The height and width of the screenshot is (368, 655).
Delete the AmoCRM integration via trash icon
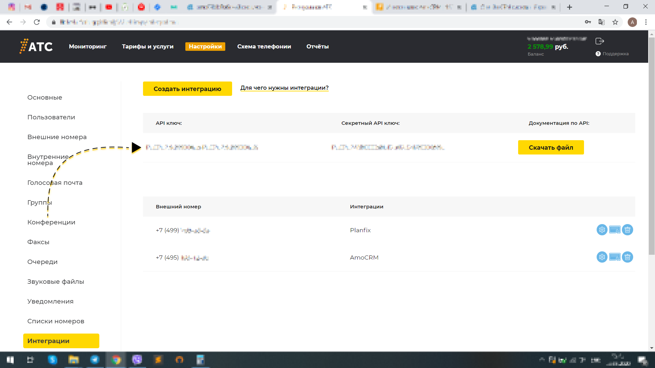(627, 257)
